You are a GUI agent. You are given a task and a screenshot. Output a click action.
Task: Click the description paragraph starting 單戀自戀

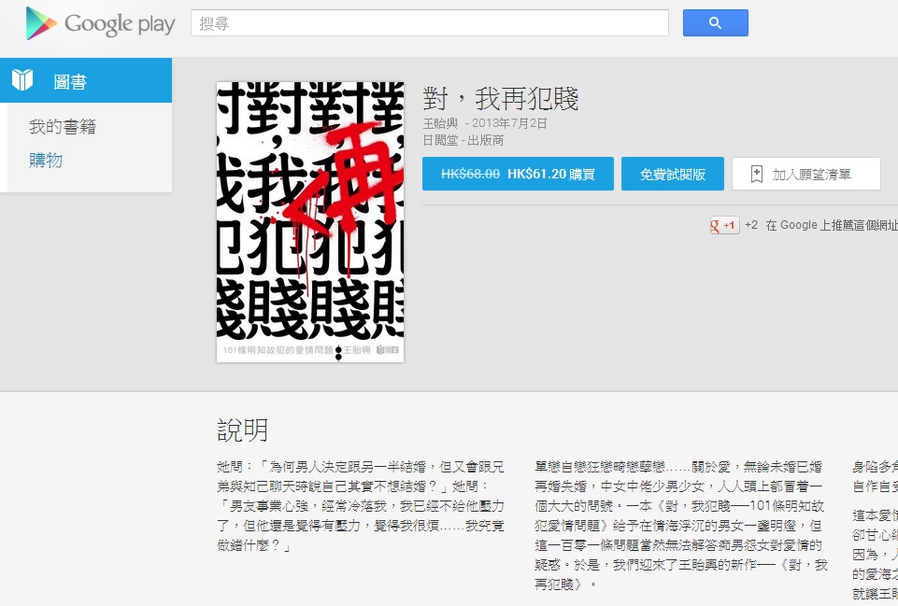680,524
